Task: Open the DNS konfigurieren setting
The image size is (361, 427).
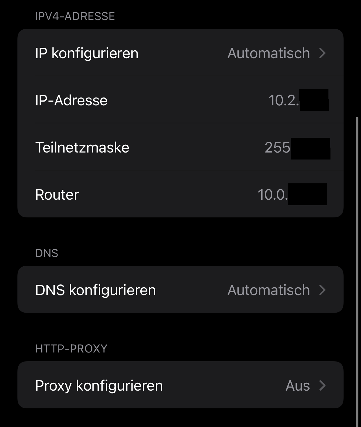Action: [x=95, y=290]
